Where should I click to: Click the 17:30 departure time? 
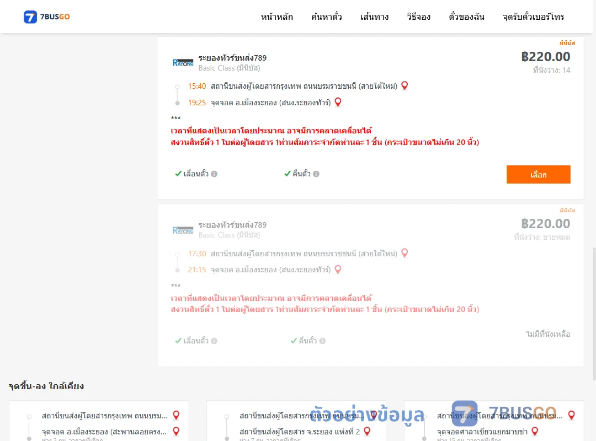click(197, 254)
